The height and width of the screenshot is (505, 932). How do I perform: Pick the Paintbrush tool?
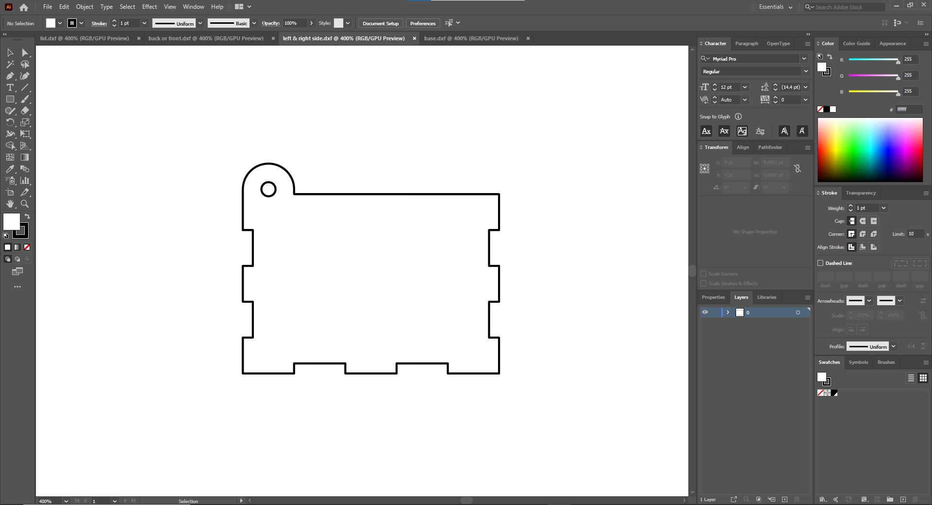coord(25,99)
